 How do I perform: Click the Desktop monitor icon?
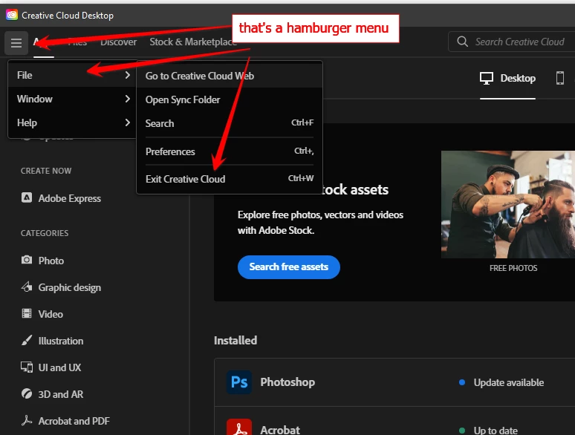tap(487, 78)
